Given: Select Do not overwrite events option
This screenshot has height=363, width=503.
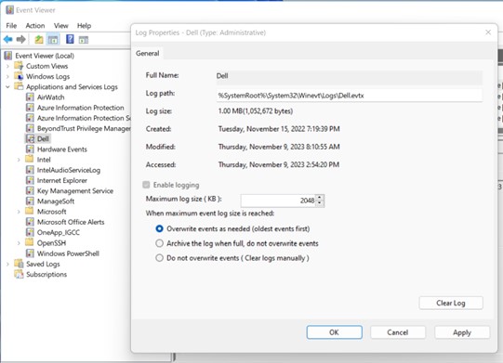Looking at the screenshot, I should [159, 258].
